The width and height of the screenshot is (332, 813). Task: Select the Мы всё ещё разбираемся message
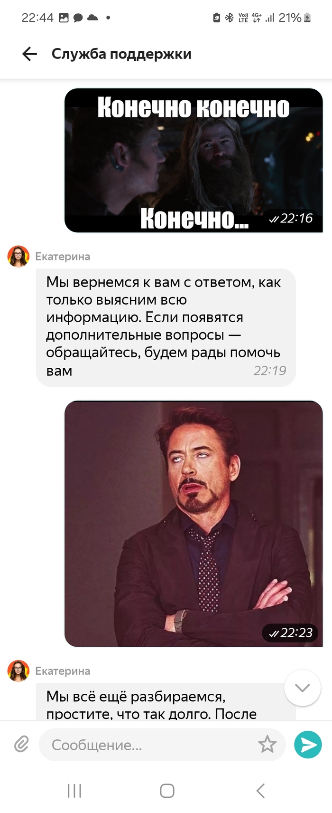point(166,702)
